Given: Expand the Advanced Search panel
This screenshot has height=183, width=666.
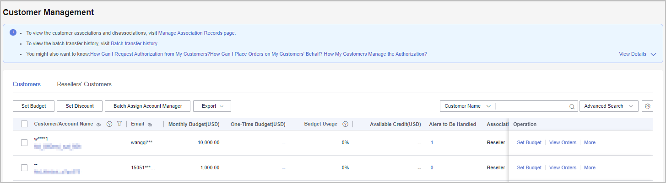Looking at the screenshot, I should click(608, 106).
